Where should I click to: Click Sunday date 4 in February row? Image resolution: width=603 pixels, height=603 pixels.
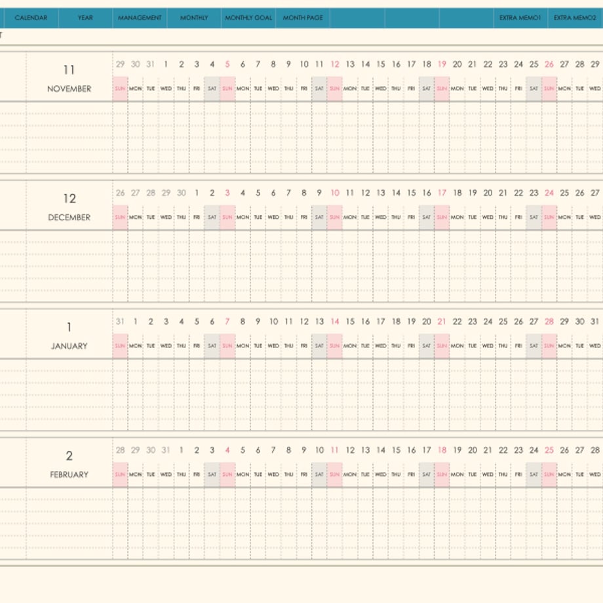(227, 450)
